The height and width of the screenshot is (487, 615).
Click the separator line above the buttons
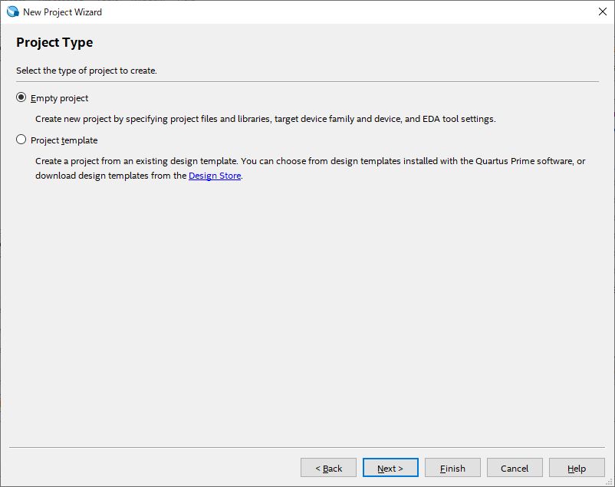click(307, 446)
